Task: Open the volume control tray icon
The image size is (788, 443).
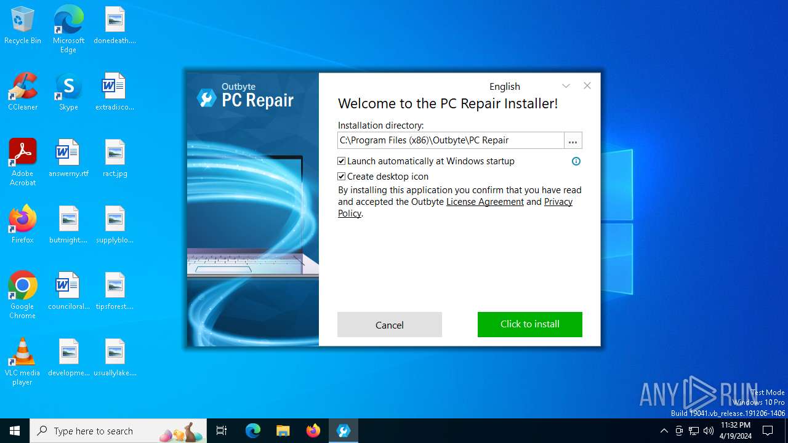Action: [x=709, y=431]
